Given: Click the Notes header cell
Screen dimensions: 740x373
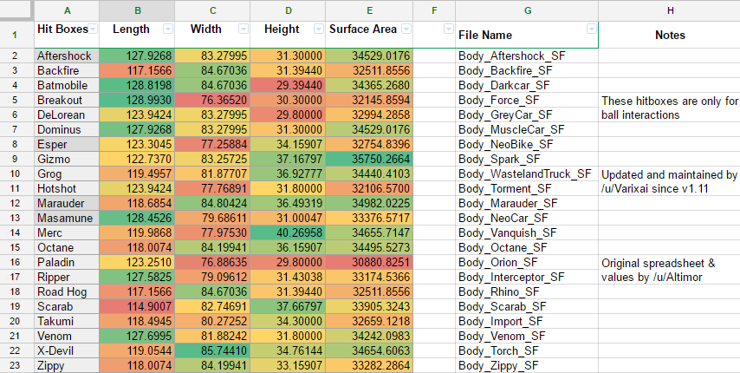Looking at the screenshot, I should [670, 35].
